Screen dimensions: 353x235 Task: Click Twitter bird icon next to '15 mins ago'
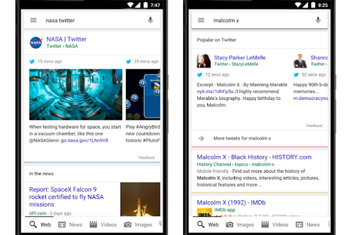(x=32, y=61)
